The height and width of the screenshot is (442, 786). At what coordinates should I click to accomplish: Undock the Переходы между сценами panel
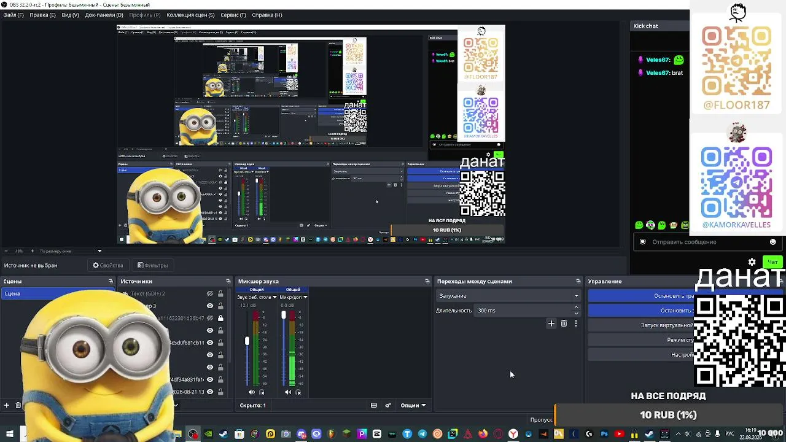click(578, 281)
